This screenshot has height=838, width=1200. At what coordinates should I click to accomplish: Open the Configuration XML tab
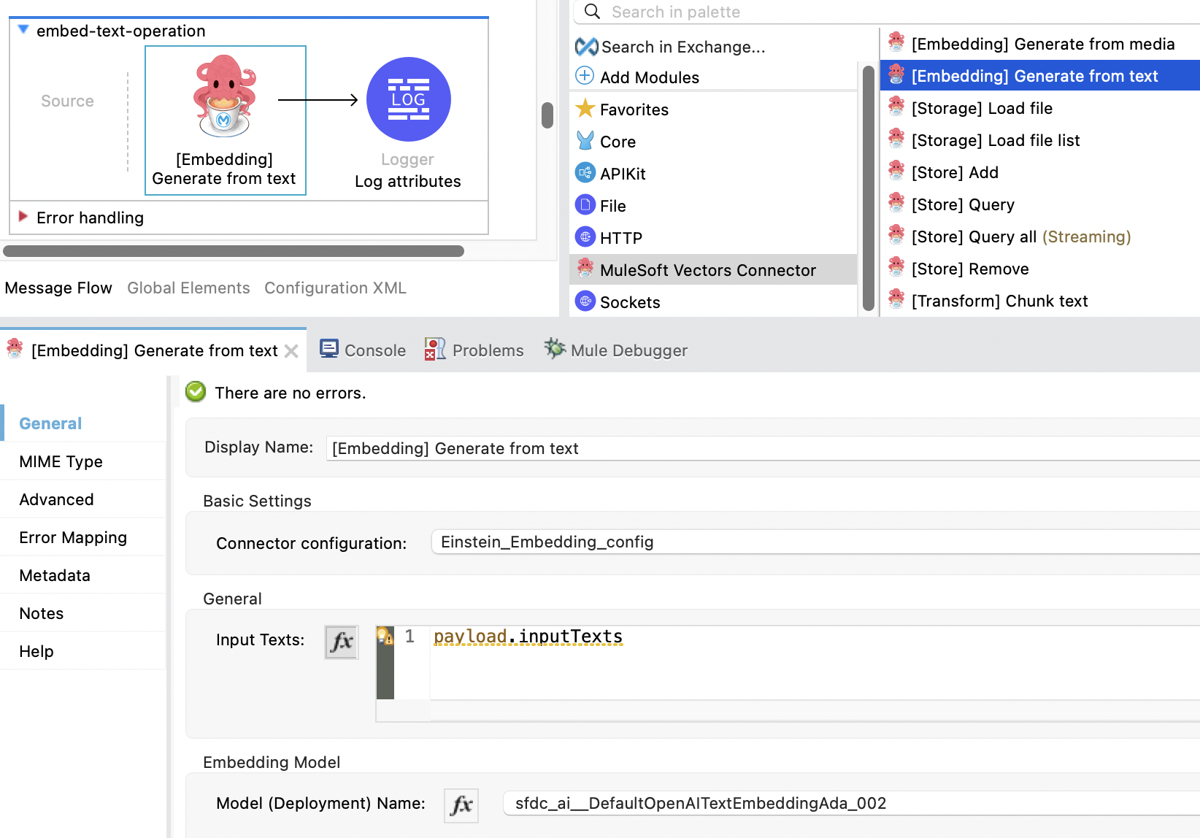pos(335,288)
